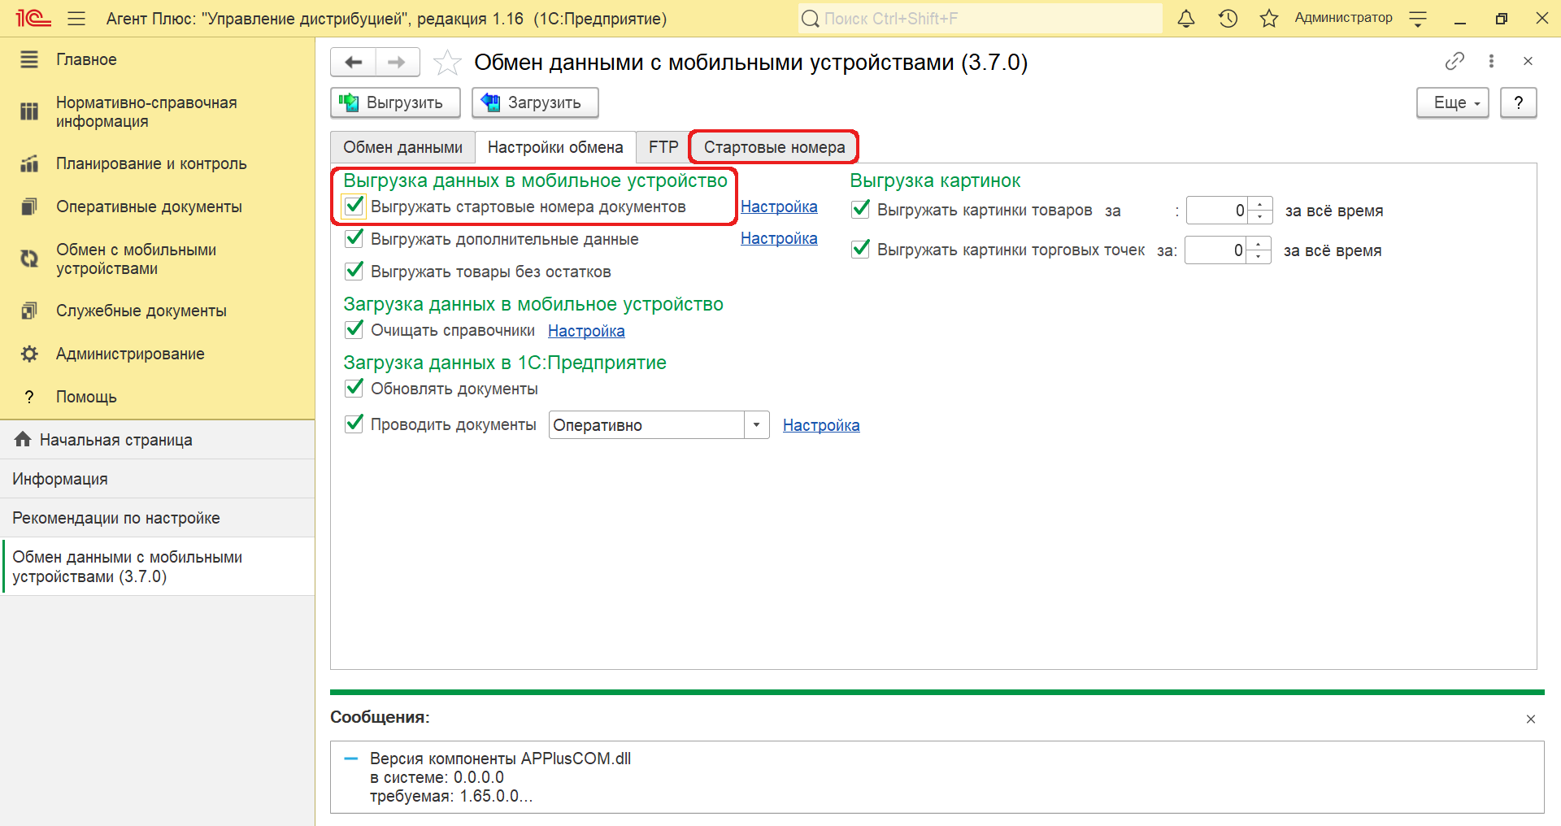
Task: Expand the Еще dropdown menu
Action: (x=1452, y=102)
